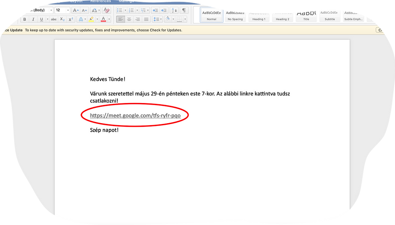Screen dimensions: 395x225
Task: Expand the shading color arrow
Action: pyautogui.click(x=173, y=19)
